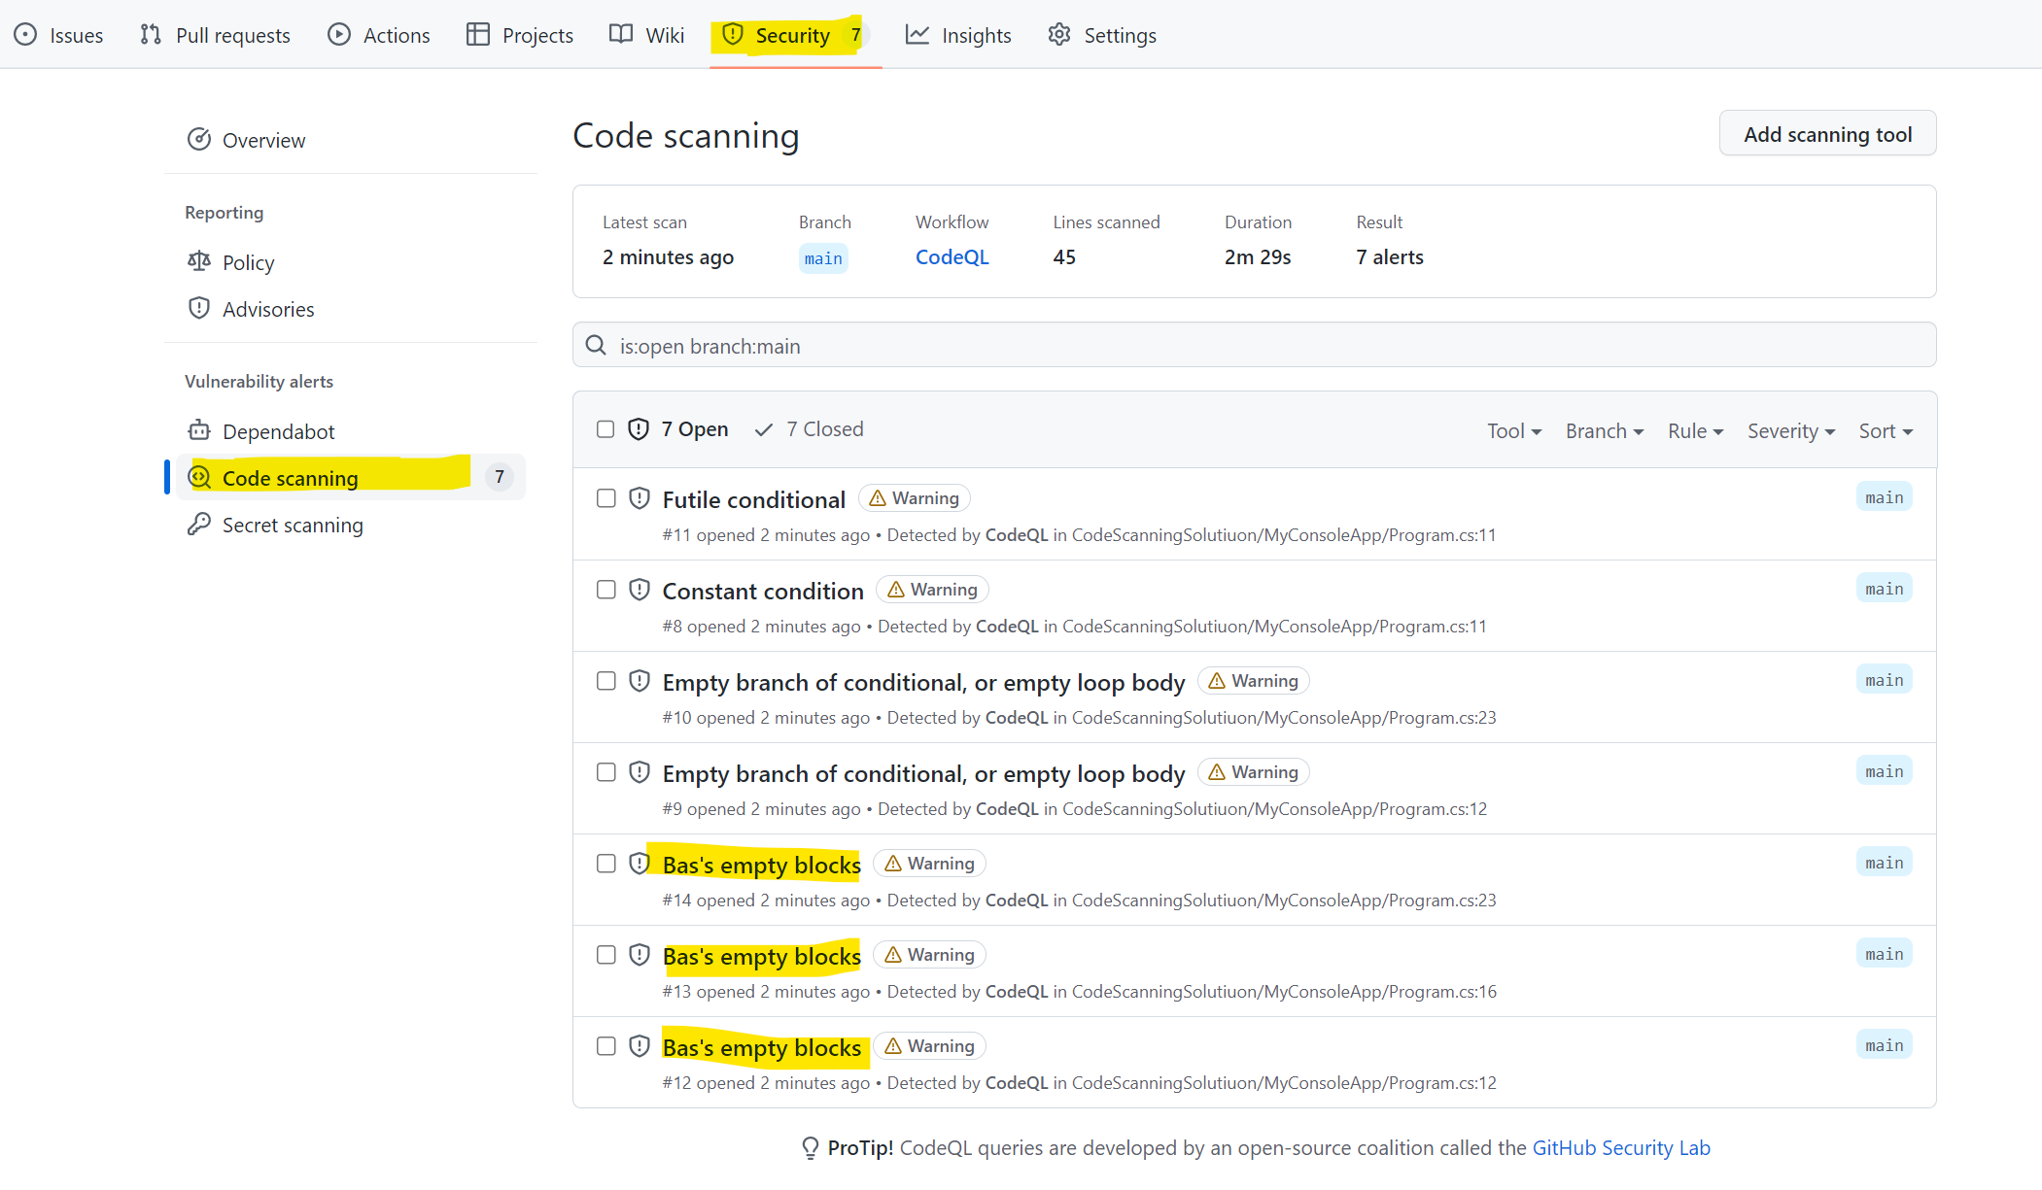Open the Sort dropdown
This screenshot has width=2042, height=1190.
1884,430
